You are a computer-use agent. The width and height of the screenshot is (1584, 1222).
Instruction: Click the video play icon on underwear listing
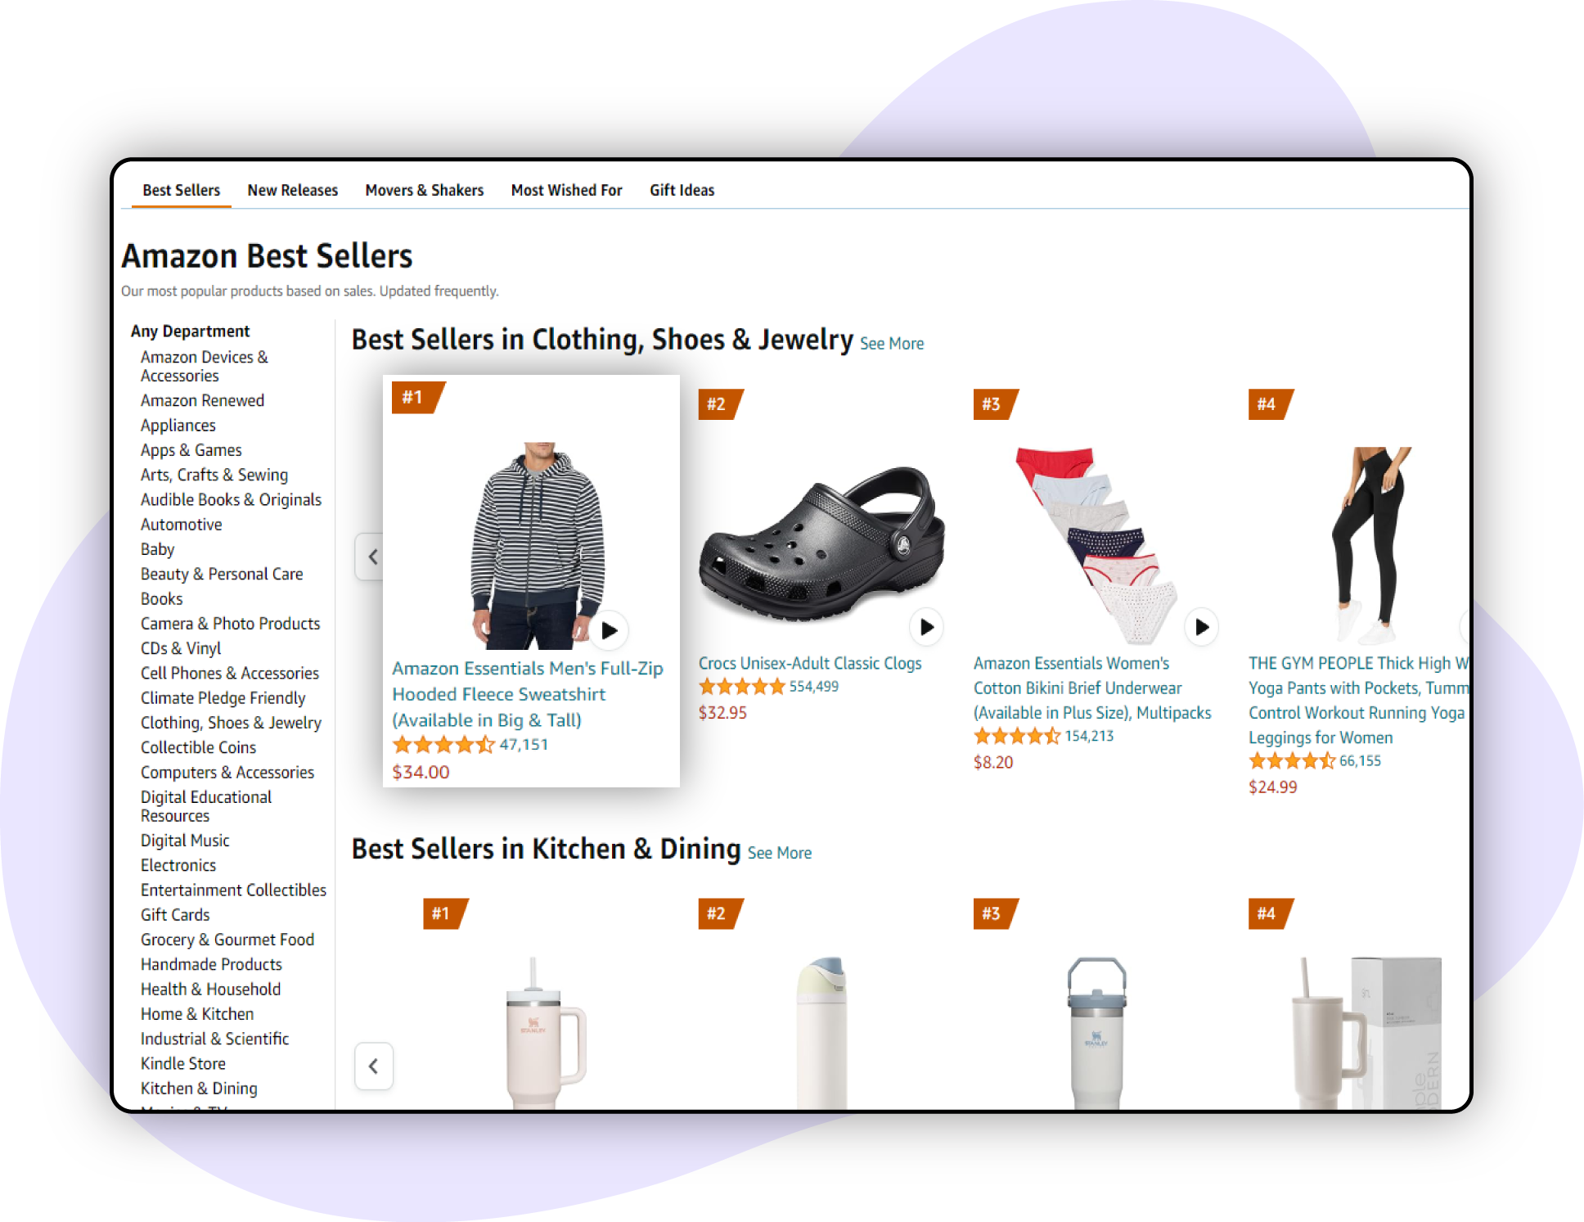point(1199,628)
